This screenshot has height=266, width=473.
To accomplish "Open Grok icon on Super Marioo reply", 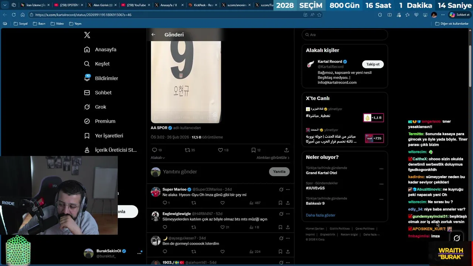I will [281, 190].
